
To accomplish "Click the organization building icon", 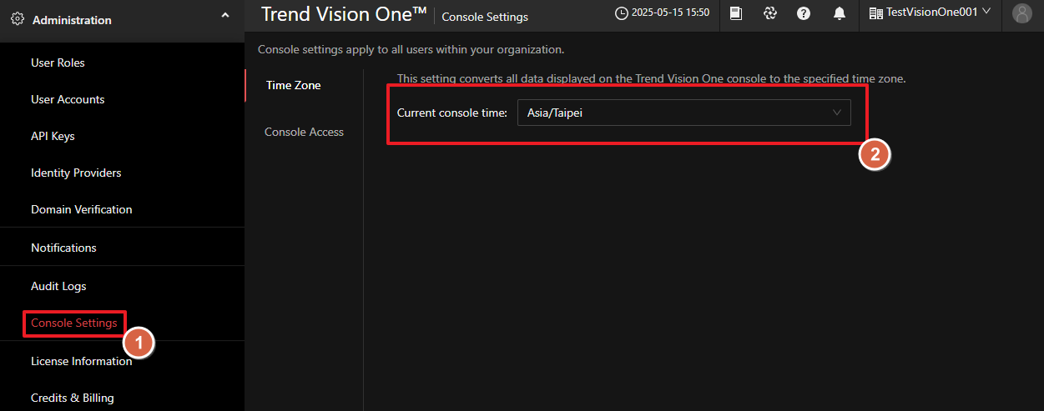I will coord(875,13).
